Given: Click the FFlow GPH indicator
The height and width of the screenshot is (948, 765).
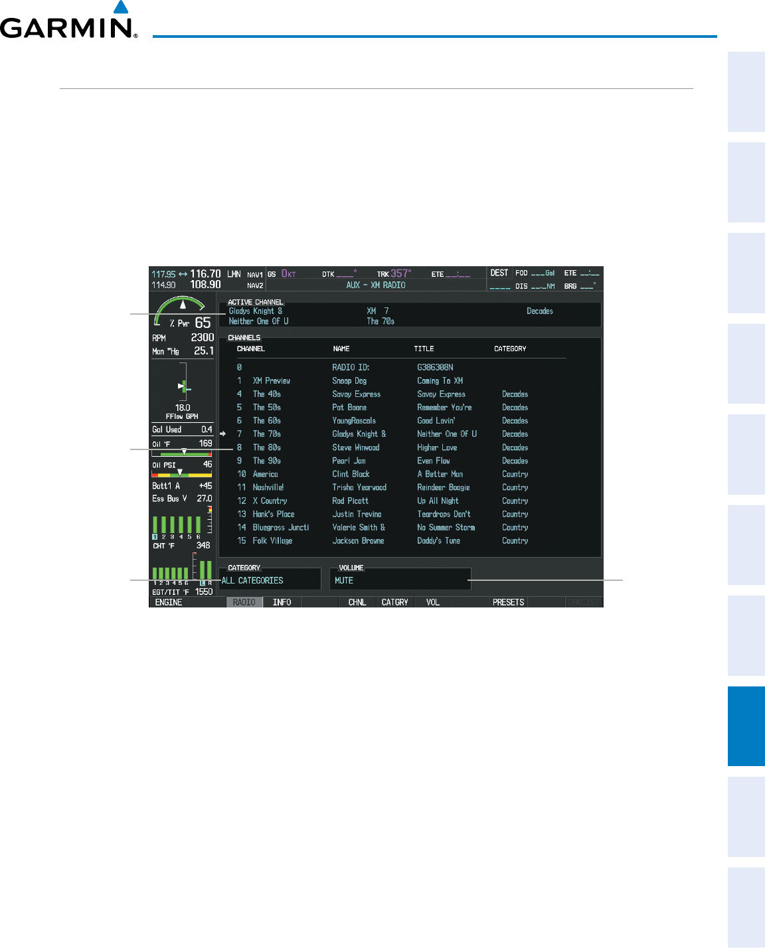Looking at the screenshot, I should click(x=183, y=392).
